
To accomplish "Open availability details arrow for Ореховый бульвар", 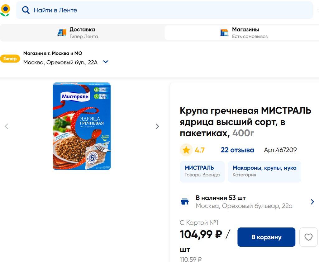I will (x=312, y=202).
